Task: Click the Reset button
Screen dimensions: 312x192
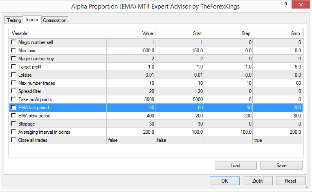Action: pos(291,181)
